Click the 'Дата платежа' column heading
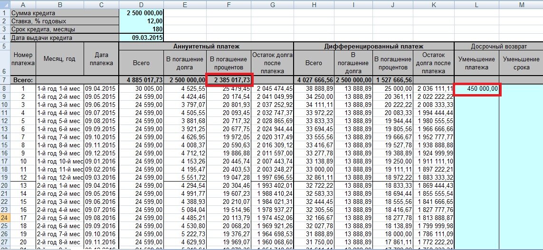The image size is (543, 250). click(101, 59)
